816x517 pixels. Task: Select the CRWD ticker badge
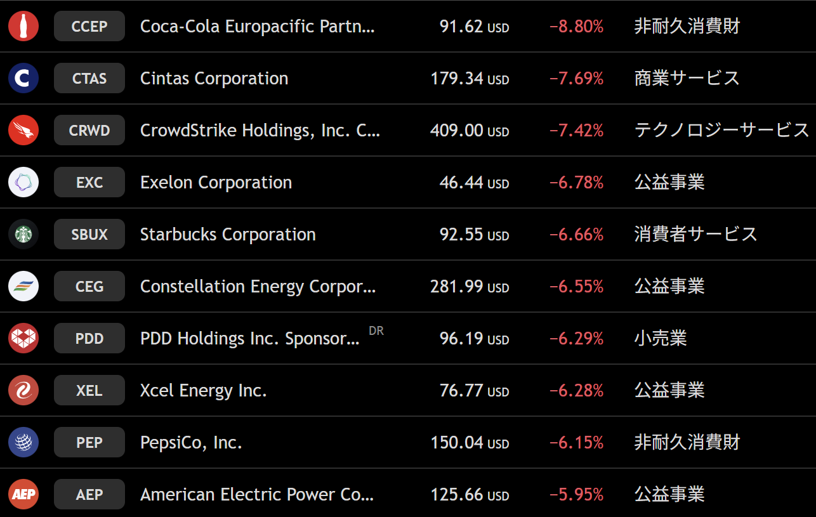[89, 131]
